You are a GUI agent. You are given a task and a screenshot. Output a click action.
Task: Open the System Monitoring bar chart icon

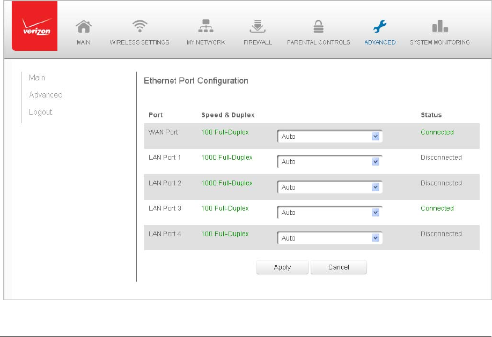coord(440,26)
